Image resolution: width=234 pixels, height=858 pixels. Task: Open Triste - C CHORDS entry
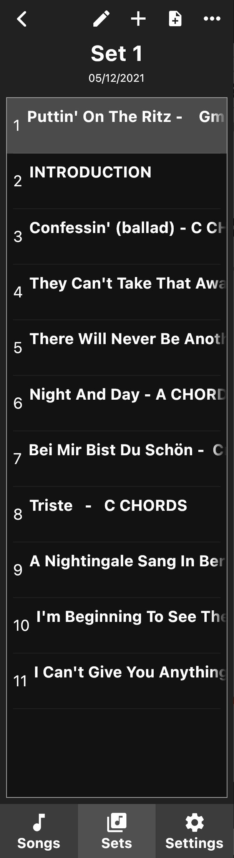click(x=117, y=515)
